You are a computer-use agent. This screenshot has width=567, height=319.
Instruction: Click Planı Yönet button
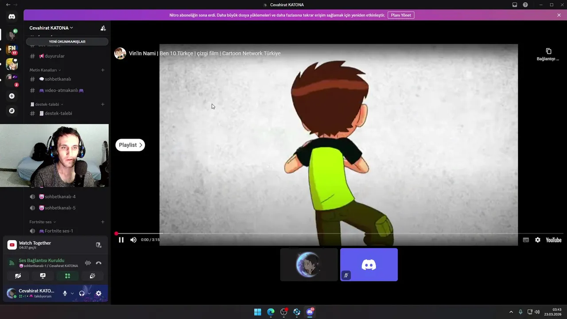(401, 15)
